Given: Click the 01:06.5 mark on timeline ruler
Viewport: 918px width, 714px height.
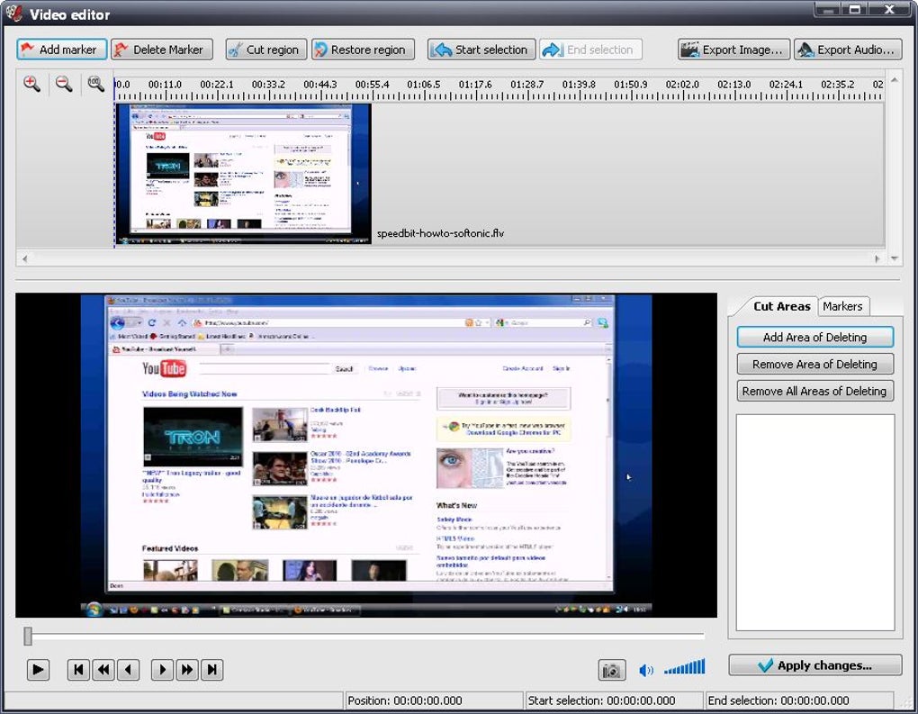Looking at the screenshot, I should (x=423, y=85).
